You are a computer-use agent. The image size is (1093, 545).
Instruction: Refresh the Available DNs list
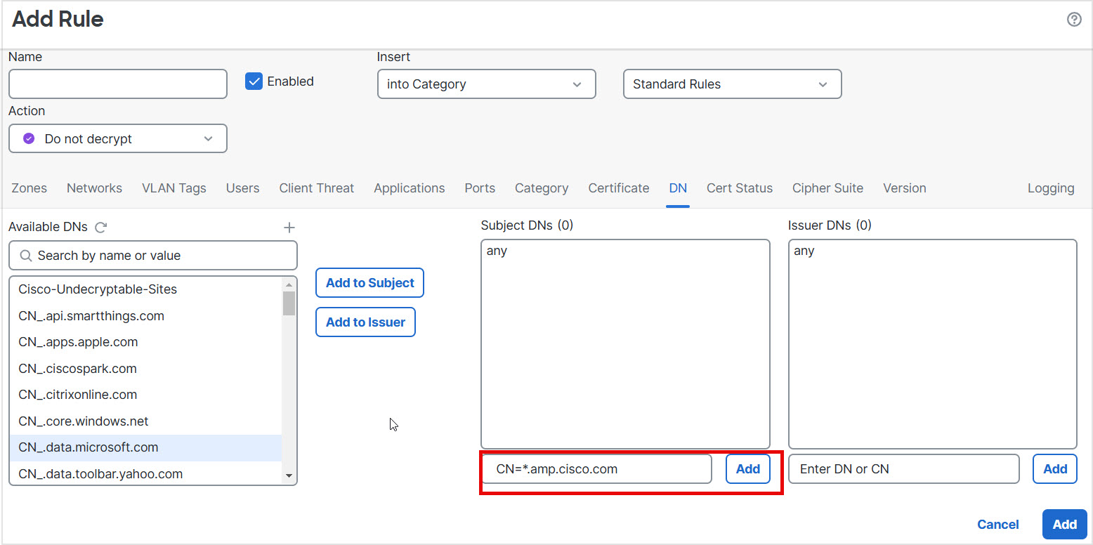[x=100, y=227]
